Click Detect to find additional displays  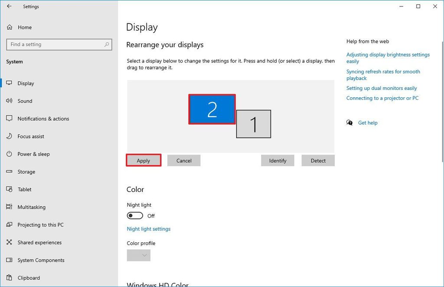(x=318, y=160)
